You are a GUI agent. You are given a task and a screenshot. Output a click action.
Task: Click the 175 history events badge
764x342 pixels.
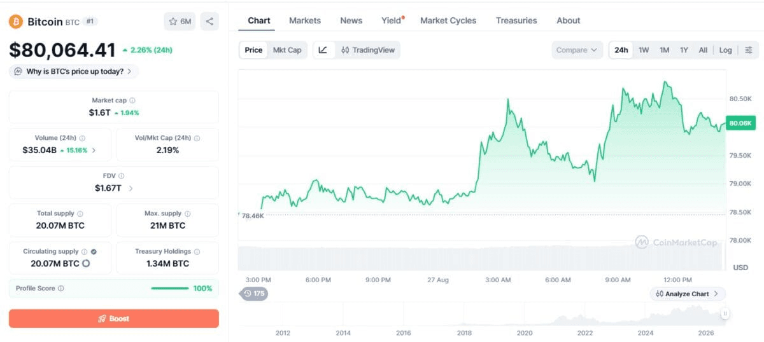click(x=253, y=294)
